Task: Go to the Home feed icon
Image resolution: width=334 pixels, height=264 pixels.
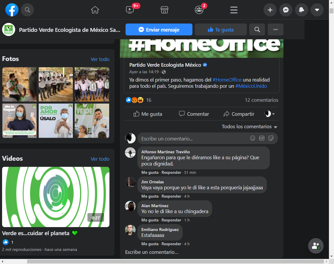Action: click(x=95, y=10)
